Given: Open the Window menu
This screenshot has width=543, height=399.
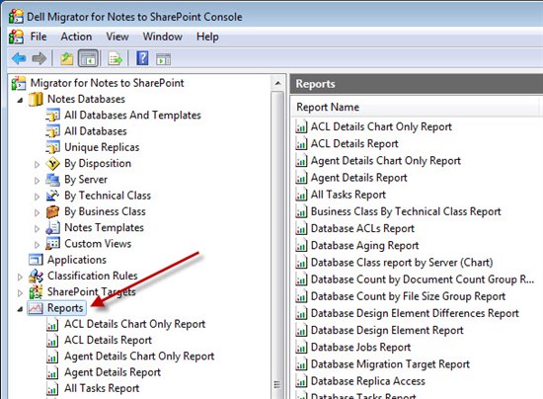Looking at the screenshot, I should [x=163, y=37].
